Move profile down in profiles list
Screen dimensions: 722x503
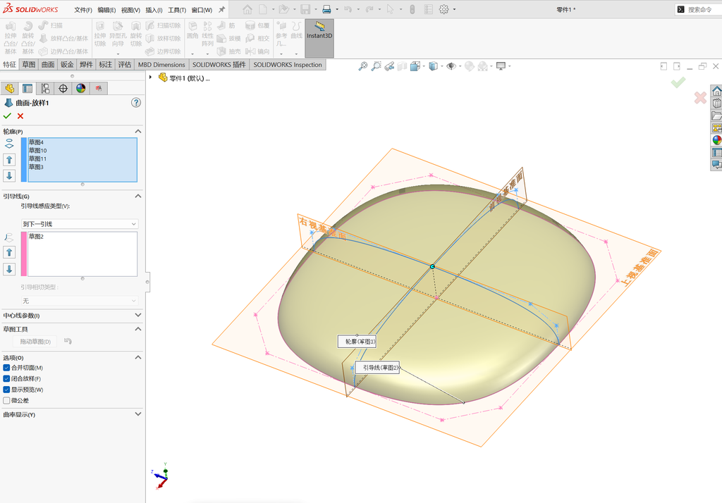click(x=9, y=175)
